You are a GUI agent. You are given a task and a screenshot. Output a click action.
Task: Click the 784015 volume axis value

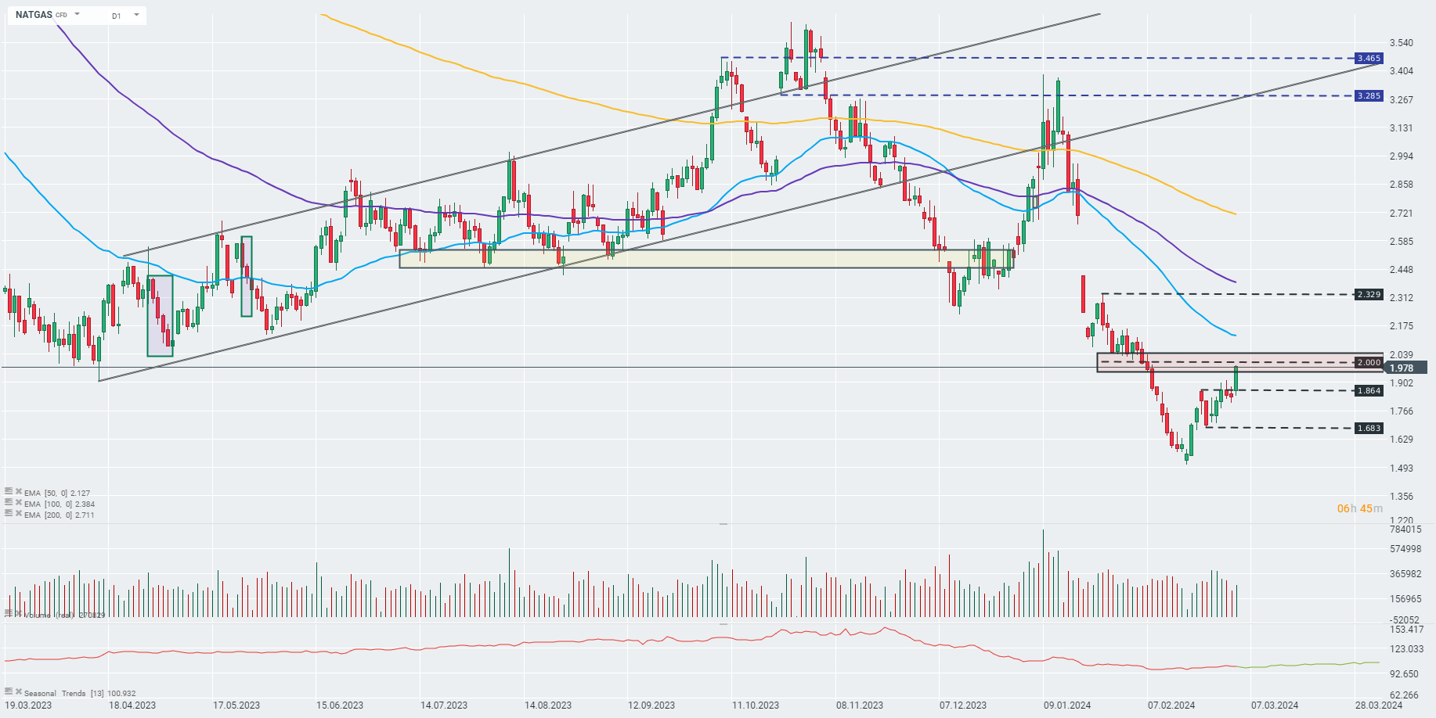[1405, 530]
